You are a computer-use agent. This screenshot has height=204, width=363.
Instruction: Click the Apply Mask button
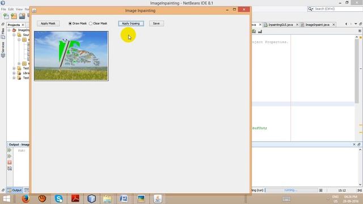48,23
